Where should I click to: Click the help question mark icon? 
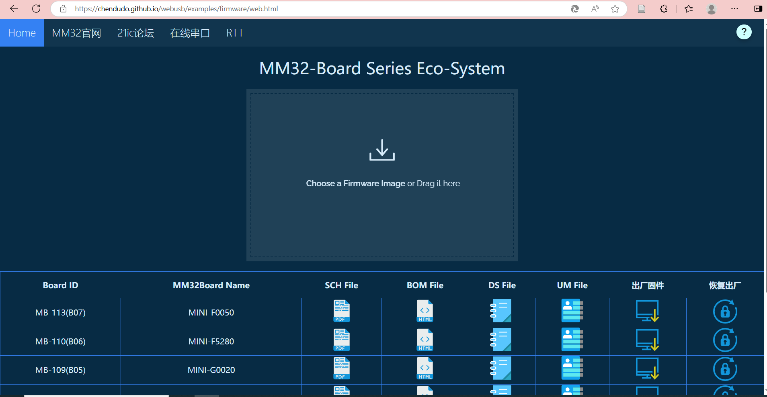(x=744, y=32)
